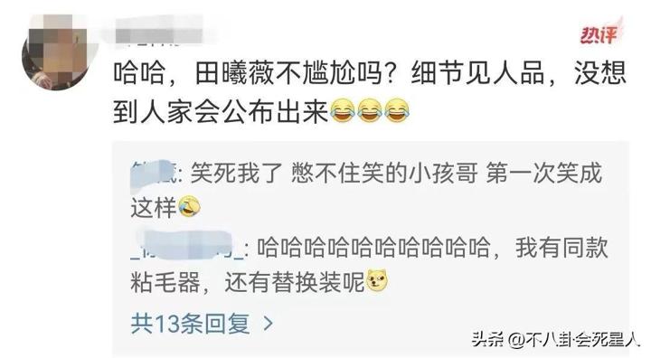Click the line 到人家会公布出来 in main comment
Viewport: 651px width, 358px height.
[221, 111]
